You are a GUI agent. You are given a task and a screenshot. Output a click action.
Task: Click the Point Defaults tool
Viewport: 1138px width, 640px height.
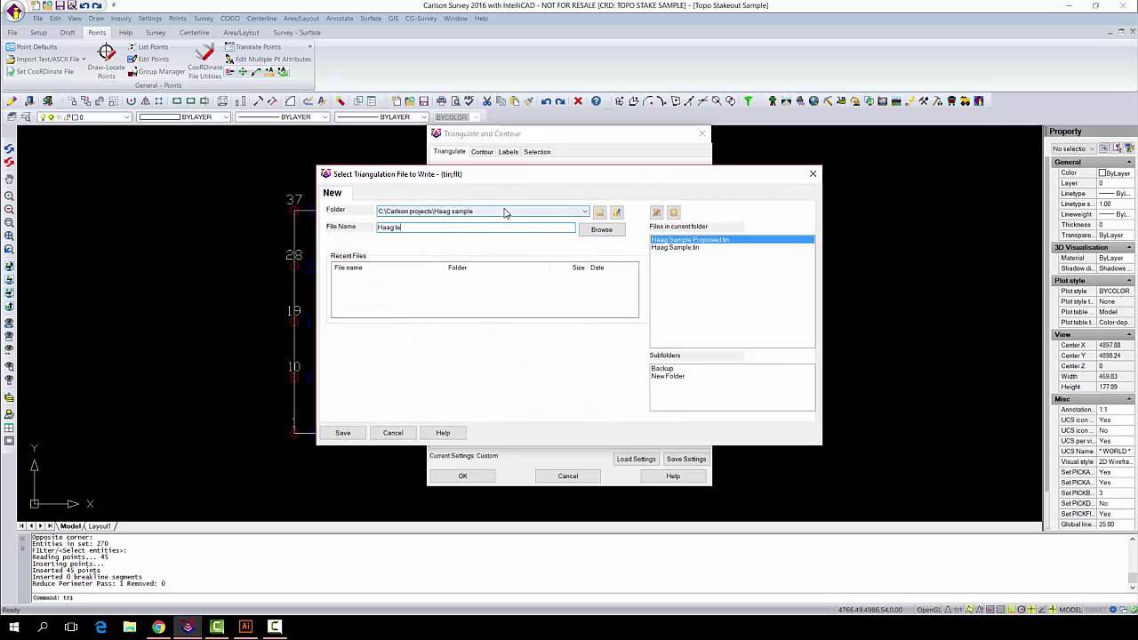(31, 46)
